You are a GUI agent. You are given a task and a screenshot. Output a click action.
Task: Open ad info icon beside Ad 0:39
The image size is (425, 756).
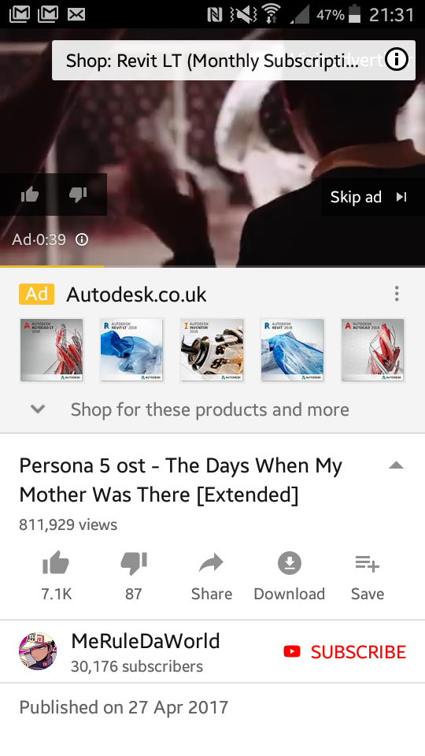click(83, 239)
